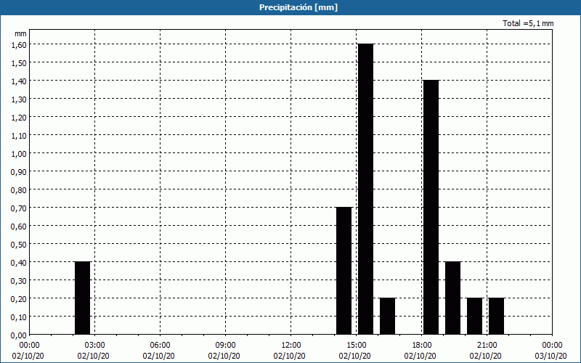Click the 0,50 y-axis label
581x363 pixels.
point(19,245)
